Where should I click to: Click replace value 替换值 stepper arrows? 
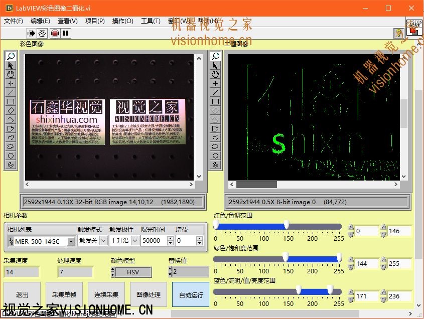point(170,272)
